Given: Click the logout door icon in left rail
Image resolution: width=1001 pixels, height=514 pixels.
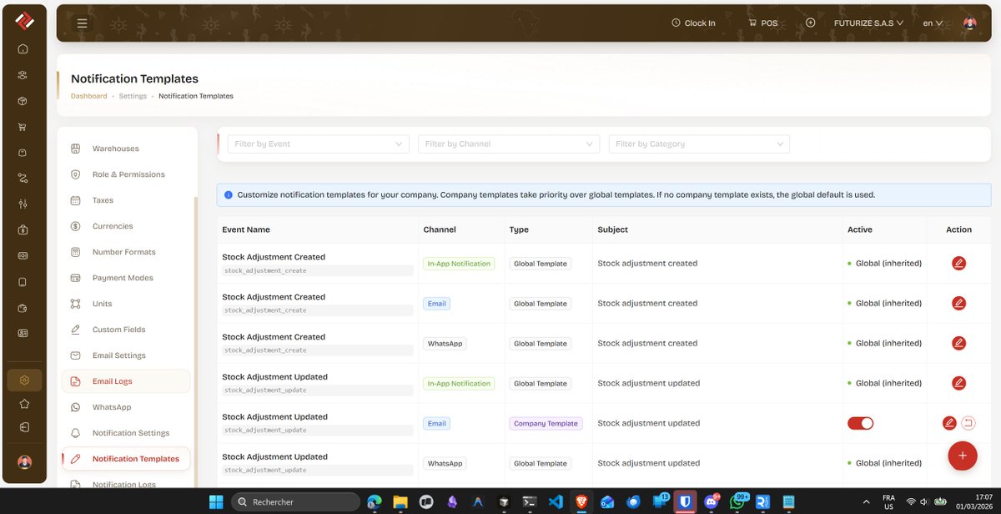Looking at the screenshot, I should pyautogui.click(x=24, y=427).
